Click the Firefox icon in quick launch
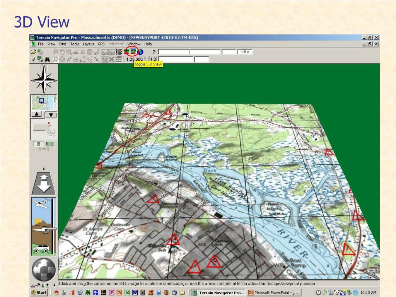The image size is (396, 297). (x=166, y=293)
